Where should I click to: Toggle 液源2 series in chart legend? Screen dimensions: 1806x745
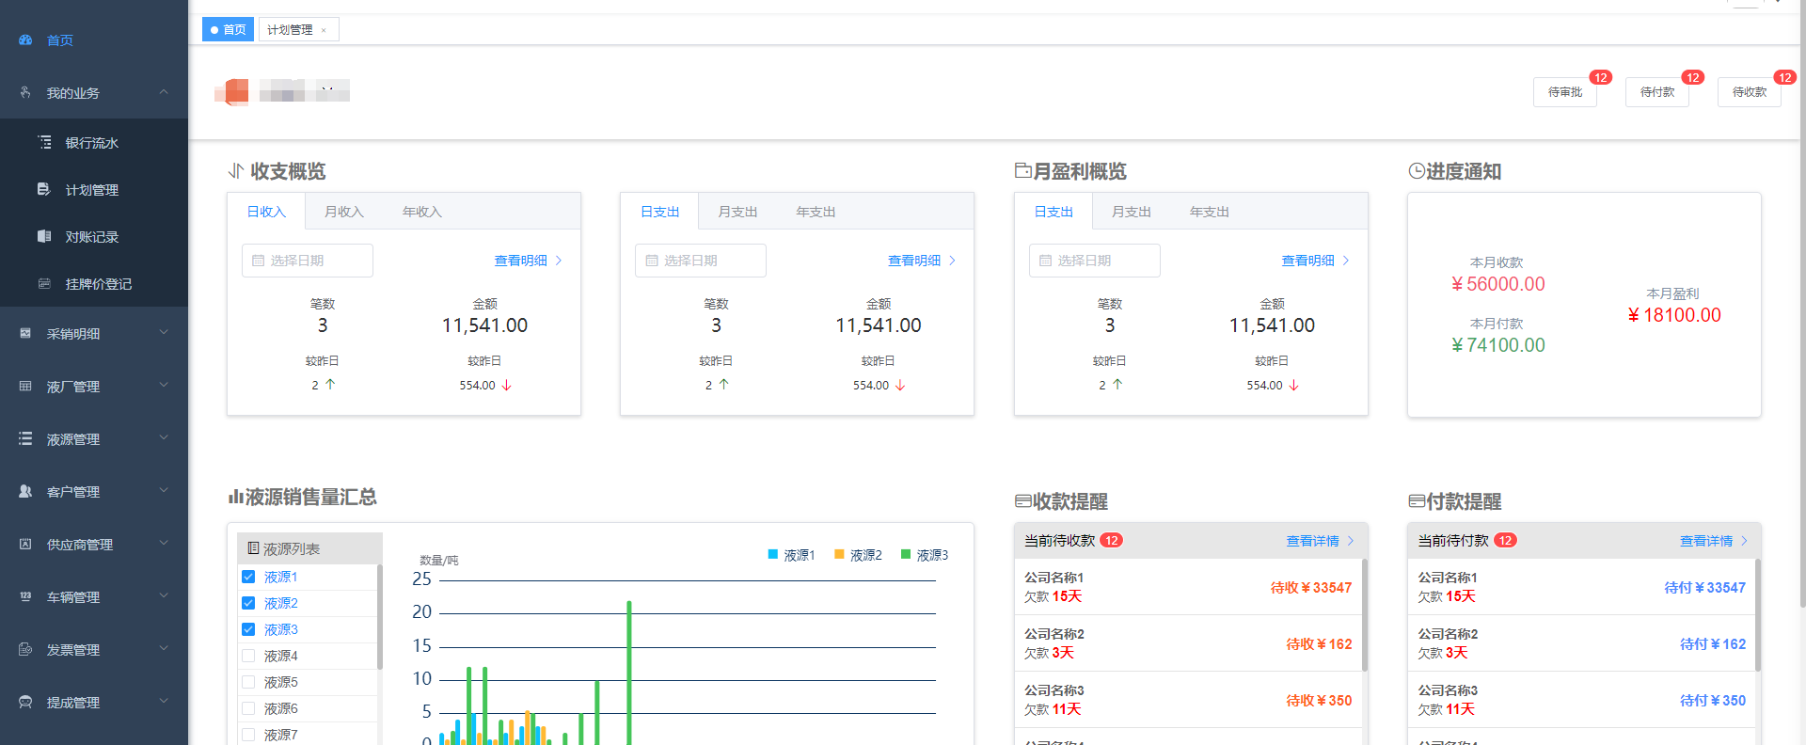tap(858, 555)
